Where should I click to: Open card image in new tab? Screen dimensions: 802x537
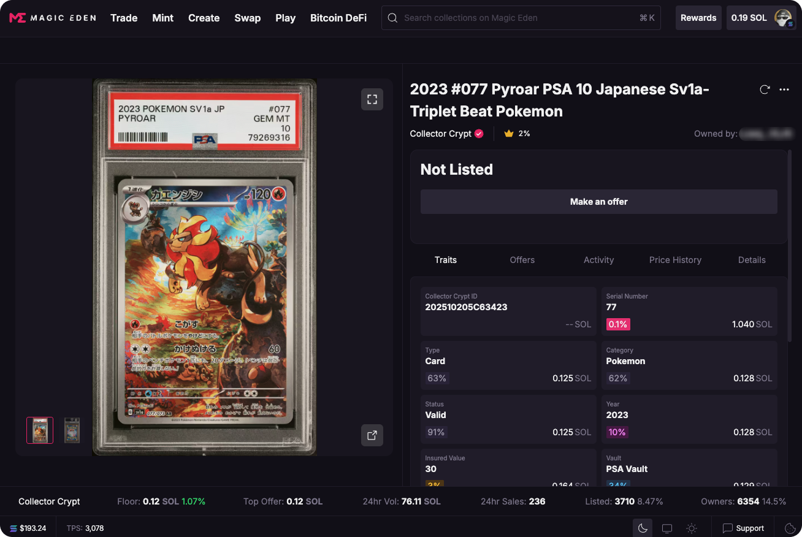coord(372,435)
